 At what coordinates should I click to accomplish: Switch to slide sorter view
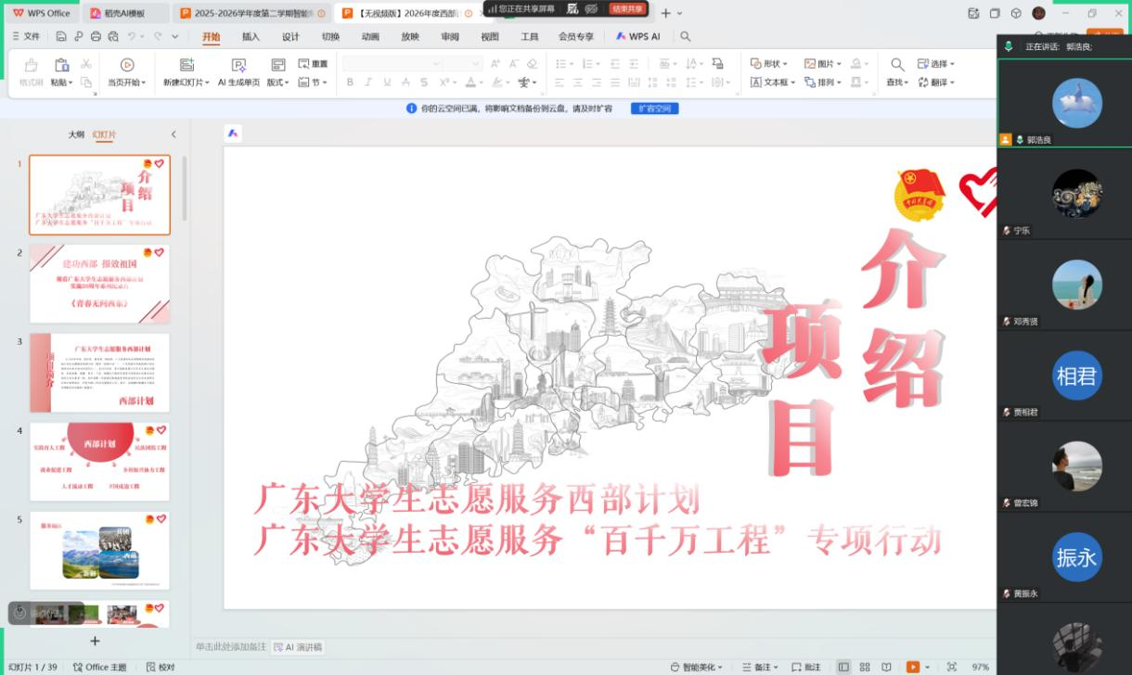point(865,667)
